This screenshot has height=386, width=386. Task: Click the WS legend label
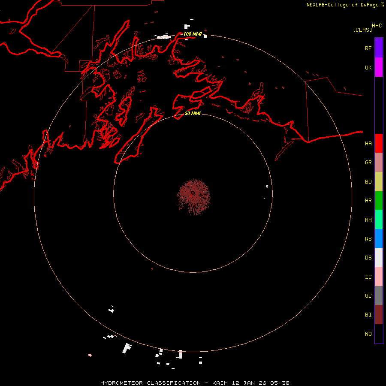pos(368,238)
